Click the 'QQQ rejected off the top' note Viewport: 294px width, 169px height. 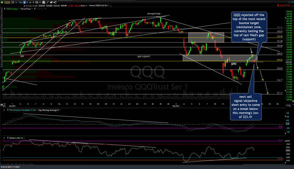[x=249, y=27]
